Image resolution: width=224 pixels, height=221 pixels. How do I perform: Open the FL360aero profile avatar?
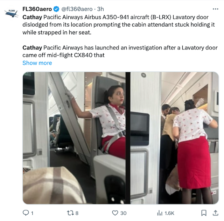tap(12, 13)
